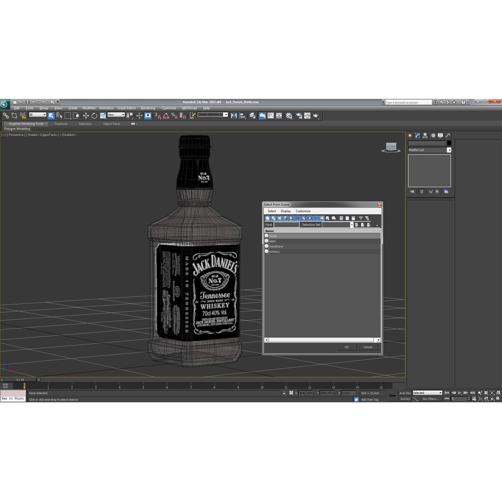Toggle the Angle Snap button
Screen dimensions: 502x502
point(166,116)
